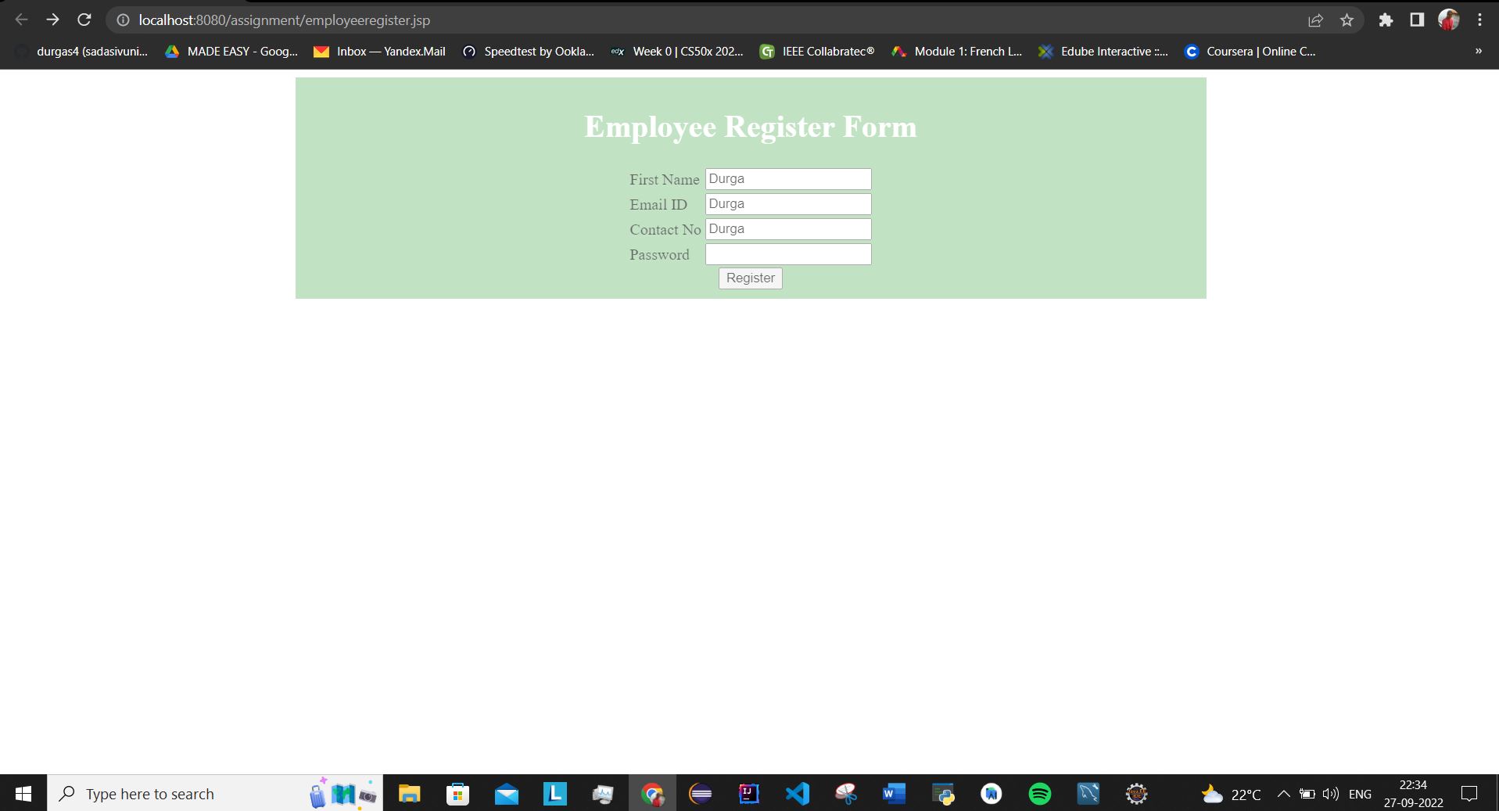Open the Chrome profile avatar
This screenshot has width=1499, height=811.
pos(1450,20)
